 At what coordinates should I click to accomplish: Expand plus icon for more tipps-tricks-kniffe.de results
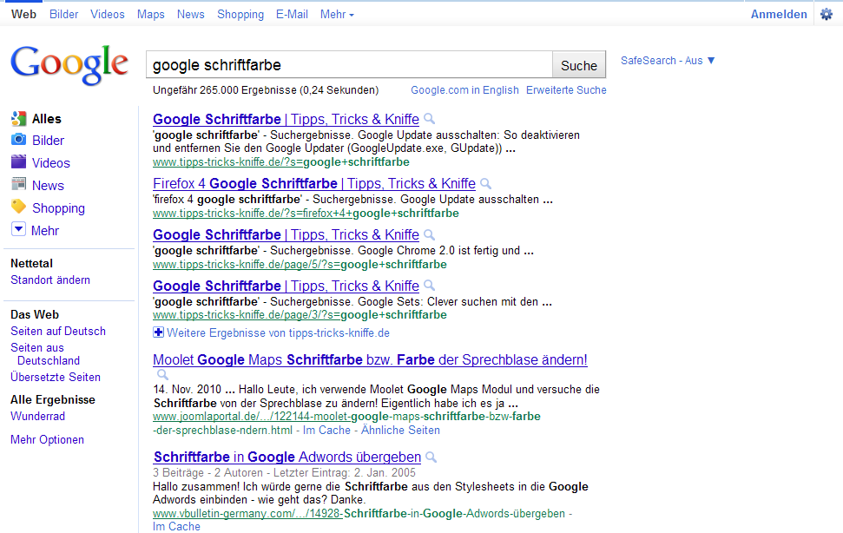point(158,332)
